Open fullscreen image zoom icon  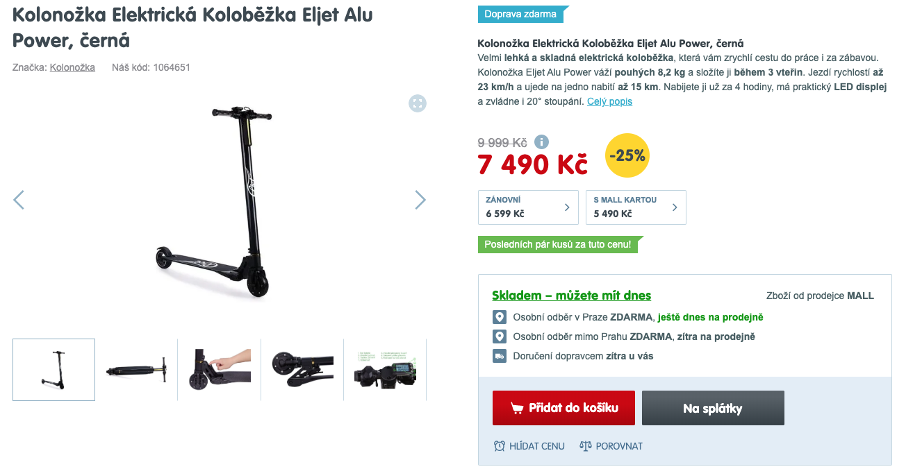coord(418,103)
